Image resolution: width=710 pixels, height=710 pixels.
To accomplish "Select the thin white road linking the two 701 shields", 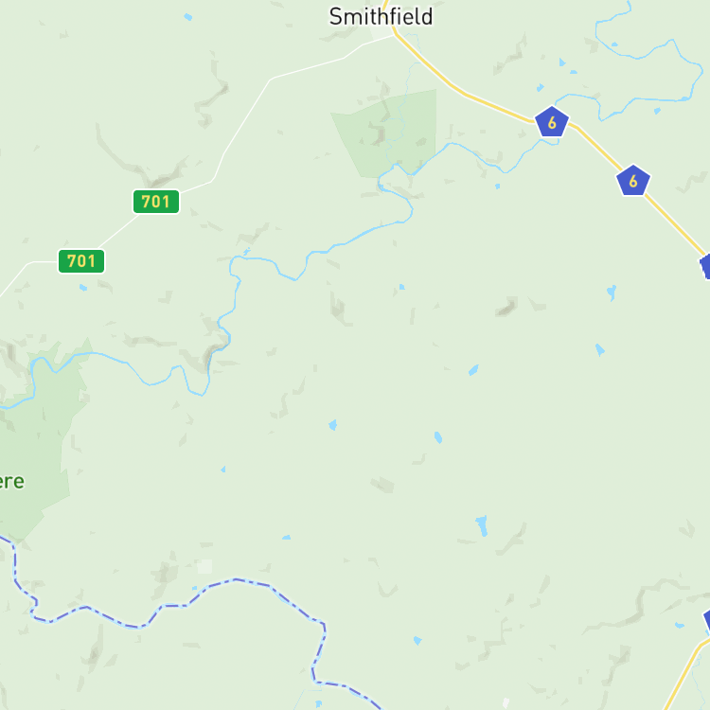I will pyautogui.click(x=118, y=231).
